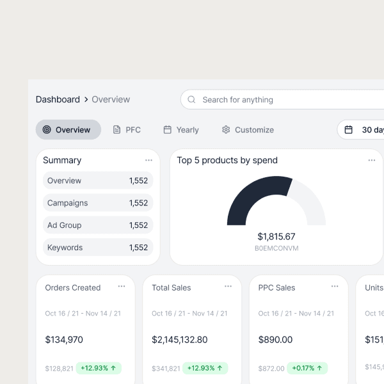384x384 pixels.
Task: Click the PPC Sales card title
Action: point(276,288)
